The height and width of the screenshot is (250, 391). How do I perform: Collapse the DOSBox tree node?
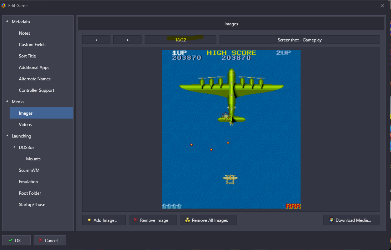coord(14,147)
